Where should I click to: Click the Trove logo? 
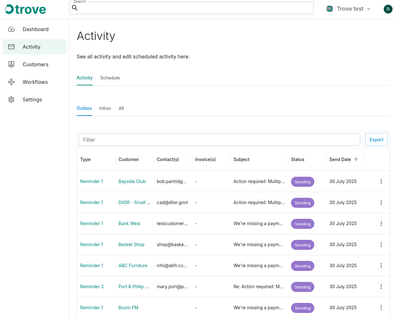click(25, 9)
